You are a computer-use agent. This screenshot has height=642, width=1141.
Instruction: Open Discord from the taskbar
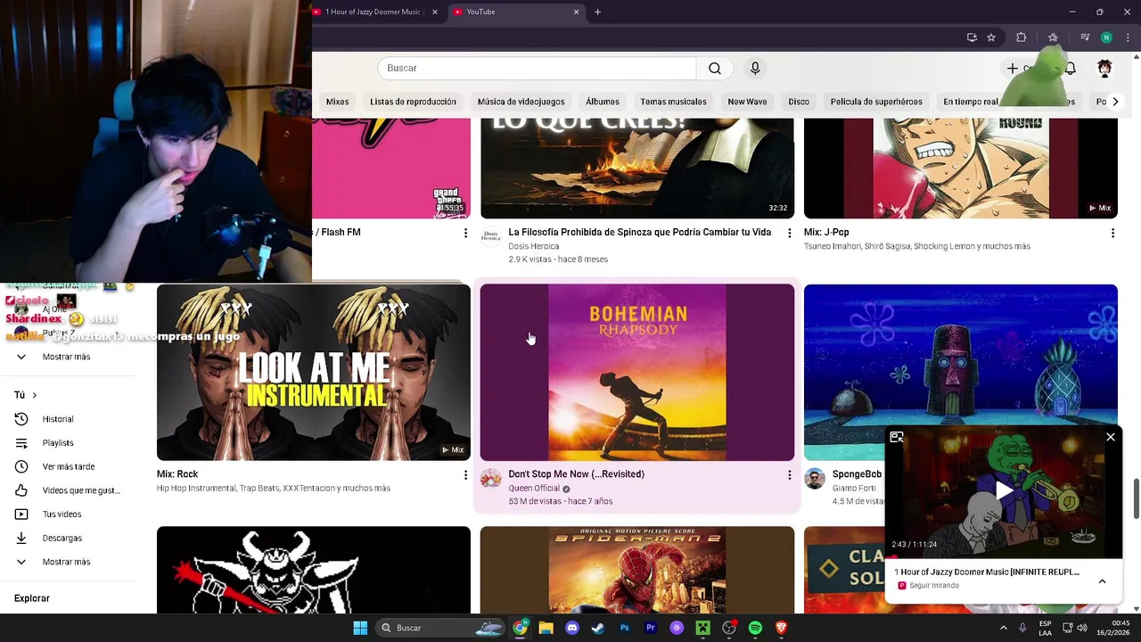pyautogui.click(x=572, y=628)
